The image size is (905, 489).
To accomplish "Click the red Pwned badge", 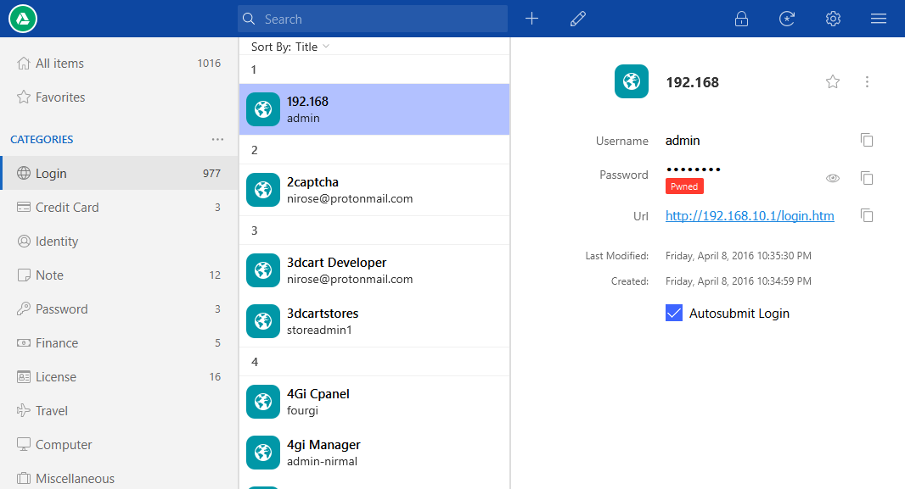I will pyautogui.click(x=684, y=186).
